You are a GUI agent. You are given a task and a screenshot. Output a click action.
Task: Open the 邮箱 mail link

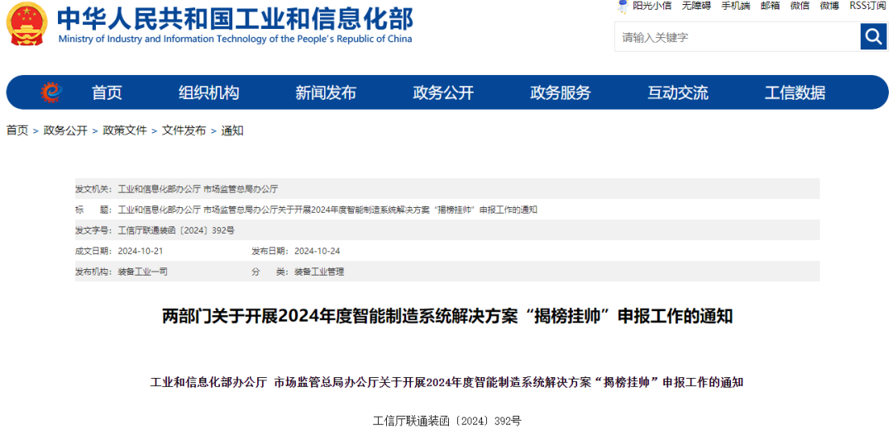pyautogui.click(x=770, y=6)
